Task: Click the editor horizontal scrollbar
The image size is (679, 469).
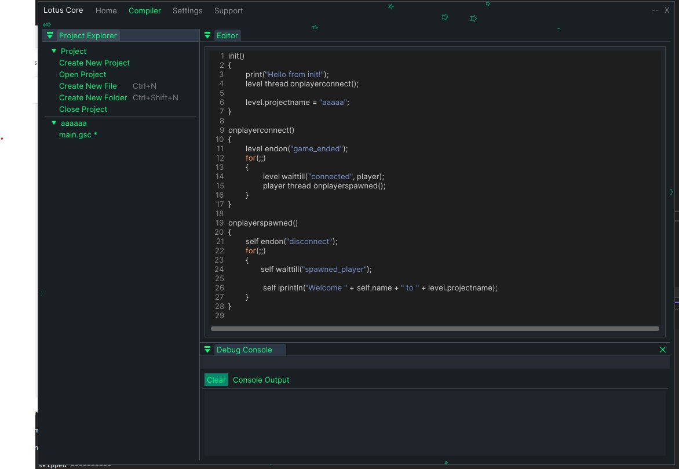Action: click(435, 328)
